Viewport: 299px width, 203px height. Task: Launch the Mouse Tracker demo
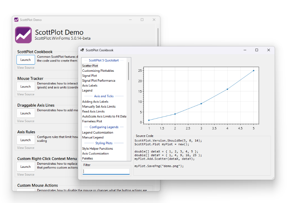pyautogui.click(x=26, y=86)
